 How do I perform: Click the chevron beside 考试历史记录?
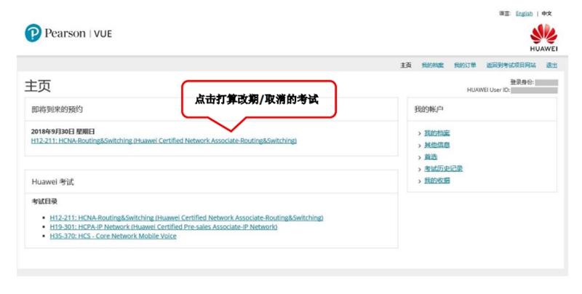pyautogui.click(x=420, y=169)
